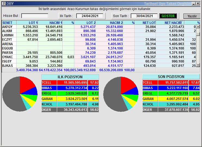
Task: Select the AKFGY row name
Action: tap(7, 27)
